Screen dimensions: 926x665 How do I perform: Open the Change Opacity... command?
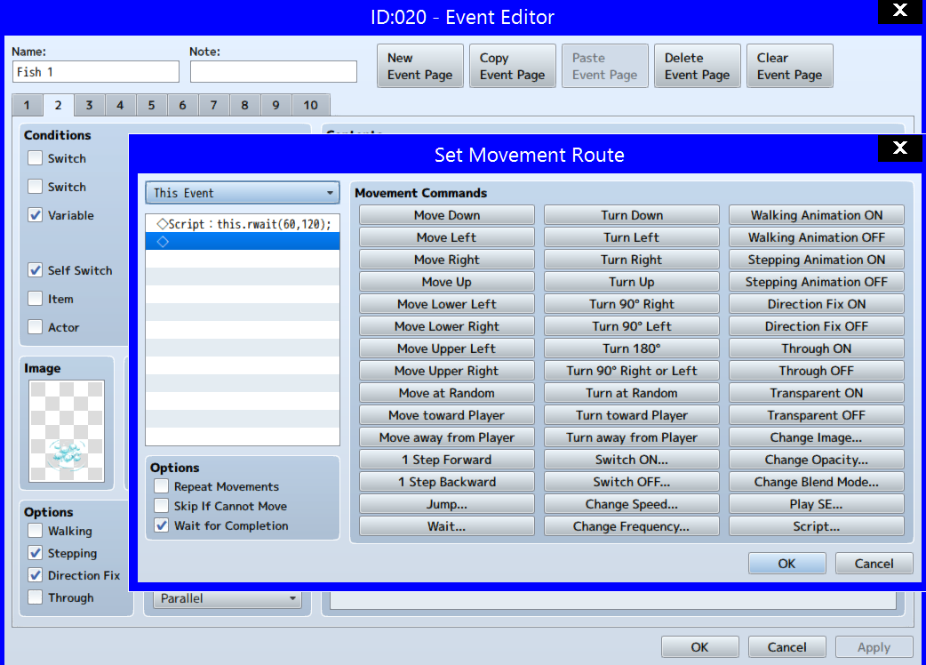(816, 460)
